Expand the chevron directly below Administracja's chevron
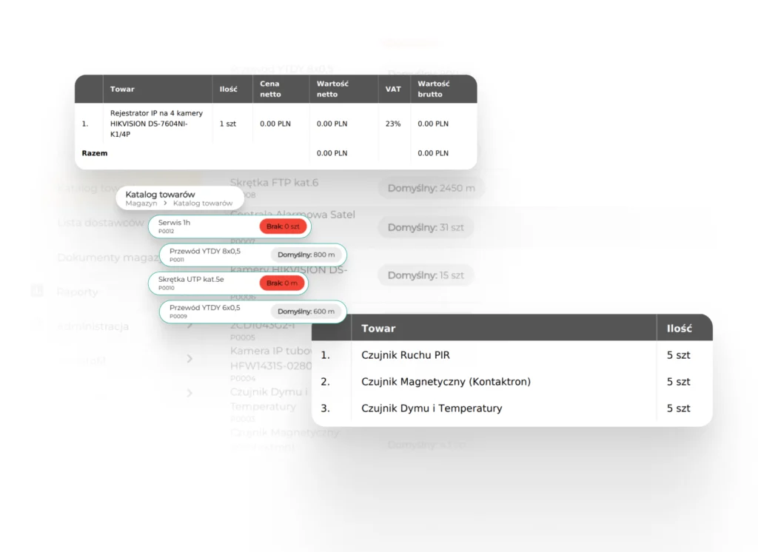Viewport: 758px width, 552px height. pyautogui.click(x=189, y=359)
